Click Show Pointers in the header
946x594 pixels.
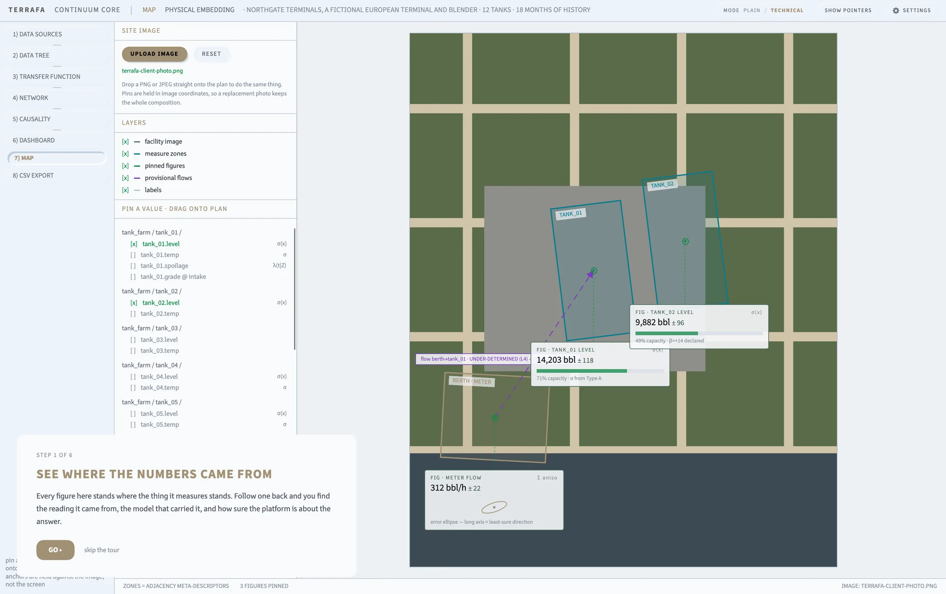848,10
